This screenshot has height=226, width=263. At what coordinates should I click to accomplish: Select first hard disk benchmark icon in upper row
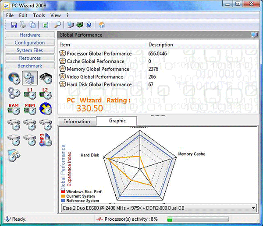[x=14, y=125]
